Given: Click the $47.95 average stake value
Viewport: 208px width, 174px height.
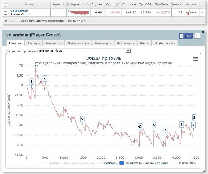Looking at the screenshot, I should tap(131, 12).
